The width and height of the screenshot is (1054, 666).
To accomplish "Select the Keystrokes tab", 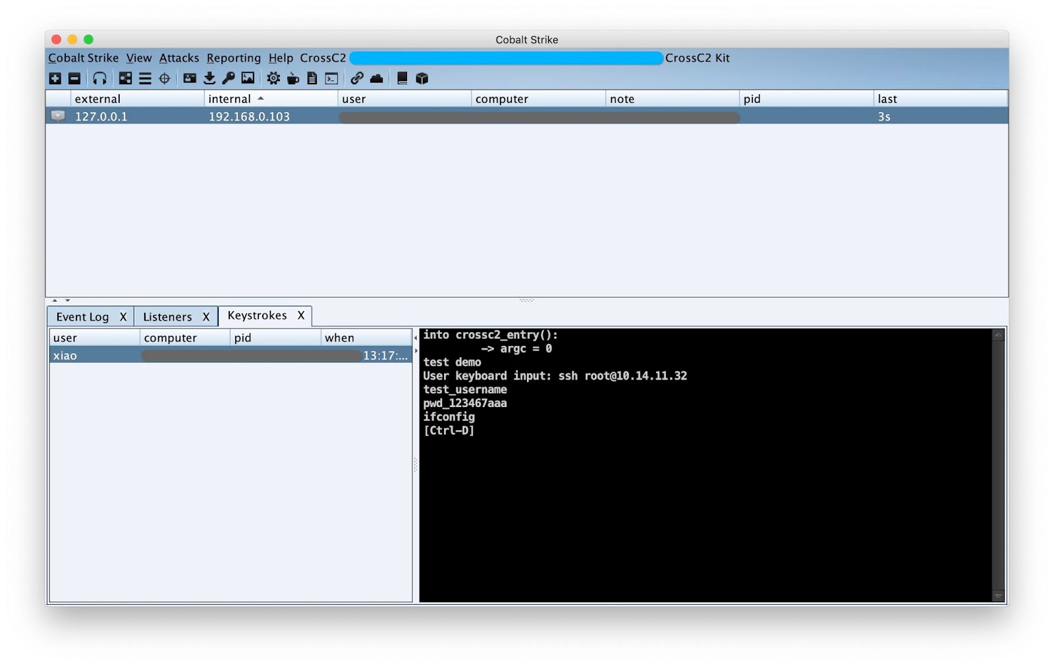I will [x=257, y=316].
